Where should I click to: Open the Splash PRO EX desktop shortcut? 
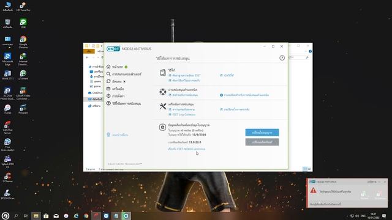7,161
